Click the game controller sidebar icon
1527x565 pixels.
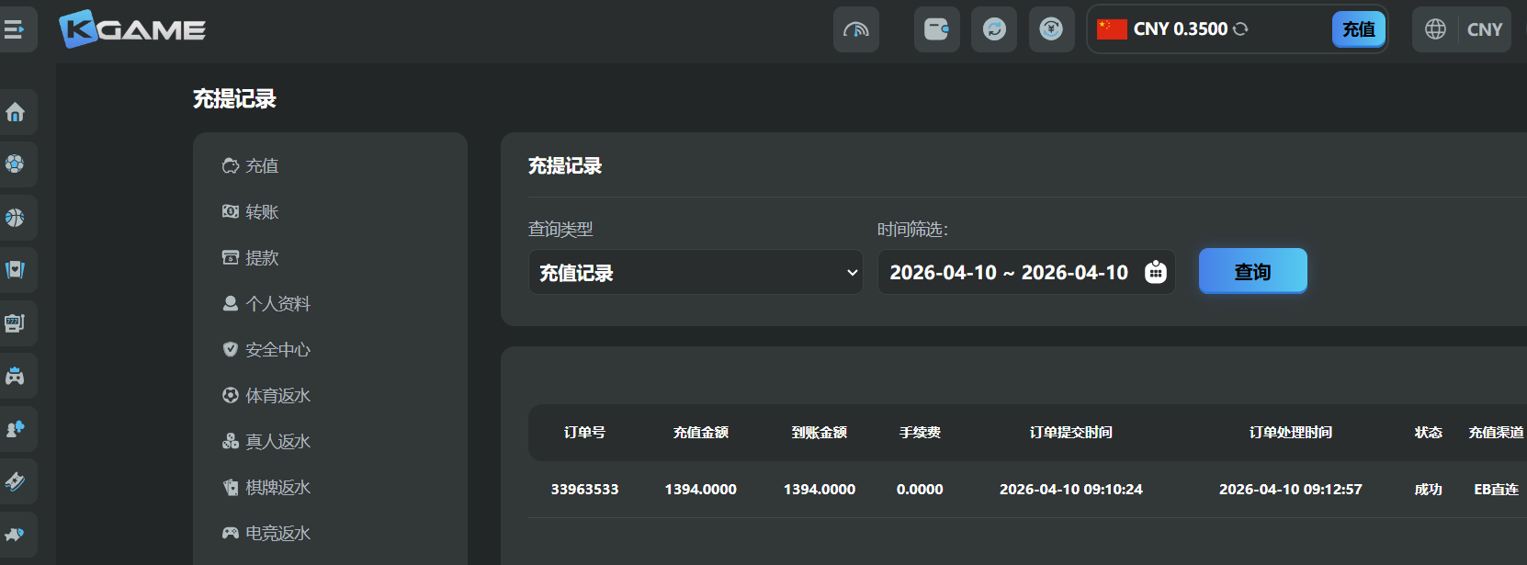16,376
